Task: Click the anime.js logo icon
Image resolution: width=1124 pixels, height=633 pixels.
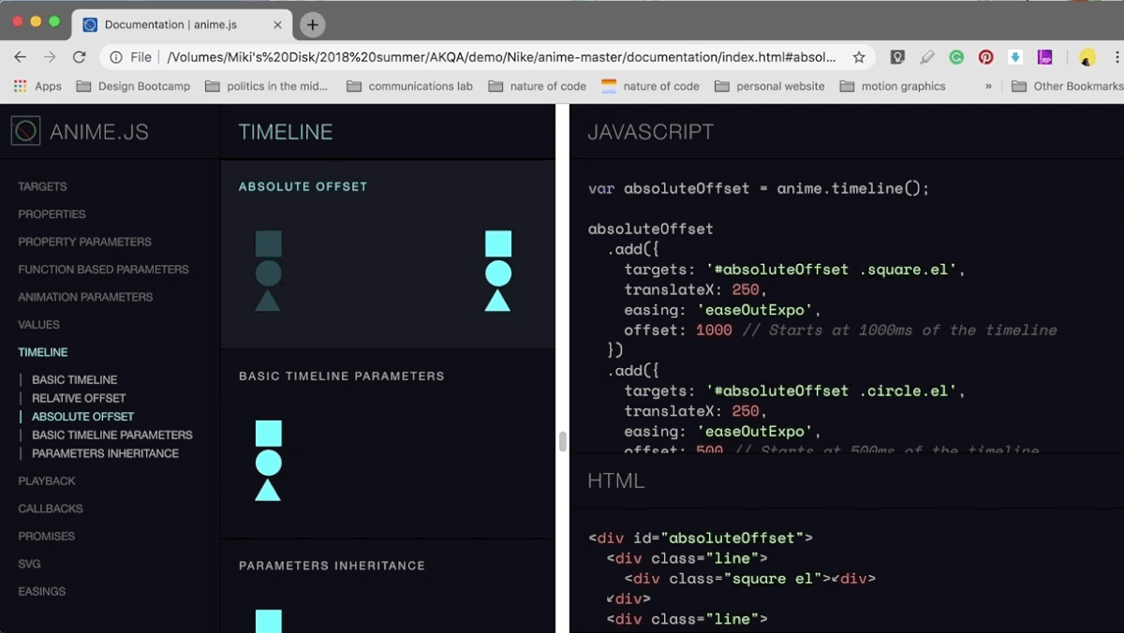Action: (25, 131)
